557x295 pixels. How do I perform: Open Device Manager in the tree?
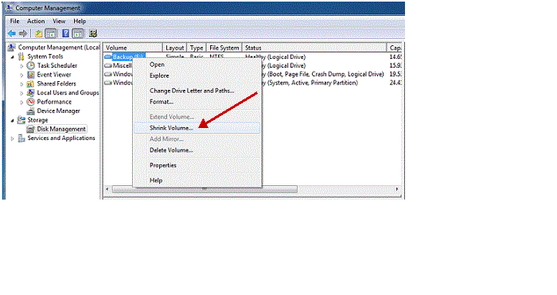pos(59,111)
